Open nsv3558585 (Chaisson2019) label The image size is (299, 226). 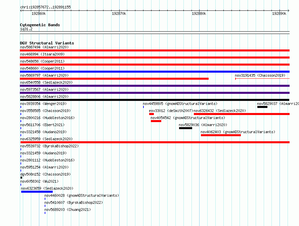(x=45, y=111)
